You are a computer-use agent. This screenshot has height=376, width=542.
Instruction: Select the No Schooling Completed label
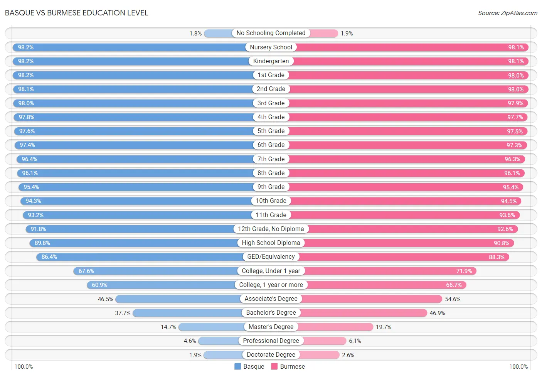(271, 33)
